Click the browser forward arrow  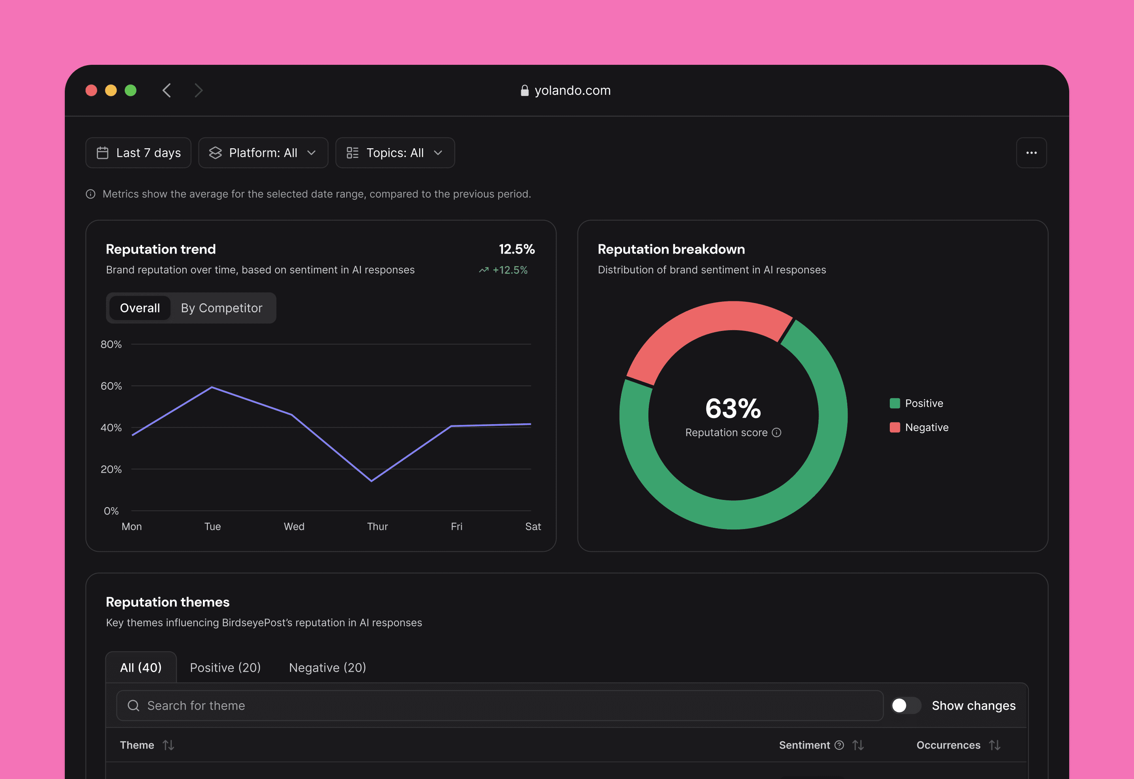point(198,90)
